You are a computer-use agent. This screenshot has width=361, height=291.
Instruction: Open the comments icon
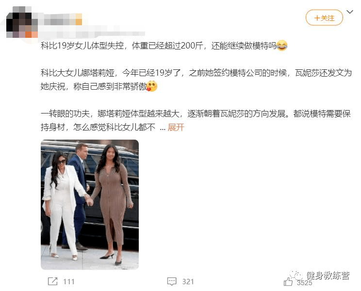coord(171,281)
